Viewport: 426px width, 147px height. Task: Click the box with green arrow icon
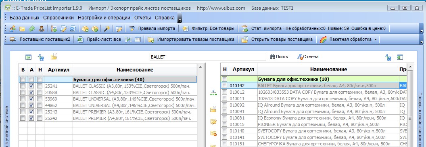click(x=95, y=29)
